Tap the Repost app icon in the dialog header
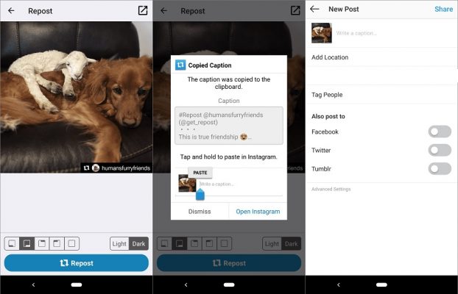 coord(180,65)
